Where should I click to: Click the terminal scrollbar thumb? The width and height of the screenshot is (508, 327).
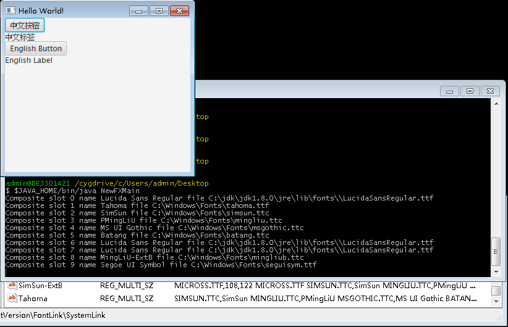496,250
